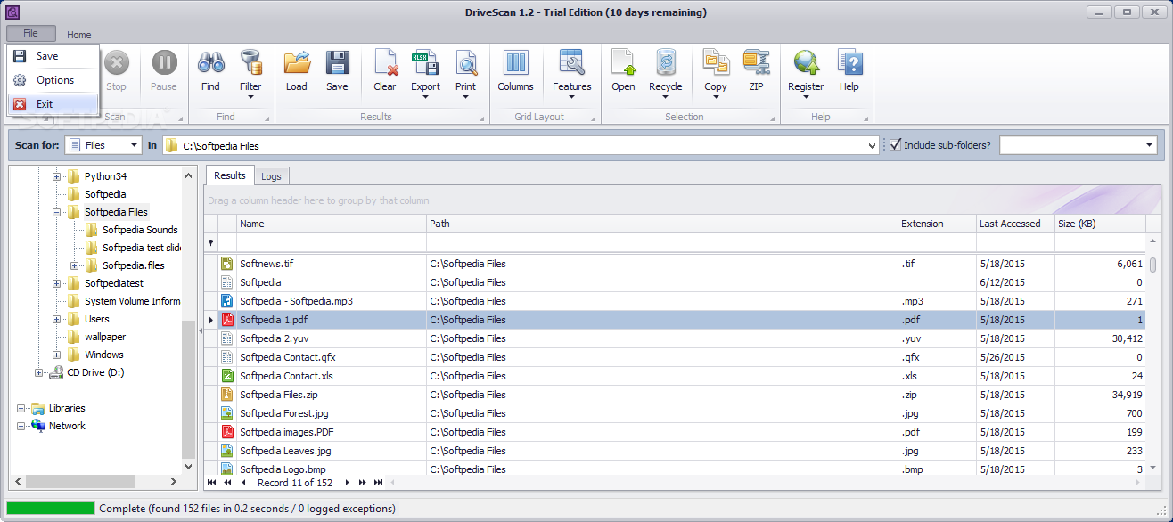Open the Columns layout icon
1173x522 pixels.
[515, 62]
